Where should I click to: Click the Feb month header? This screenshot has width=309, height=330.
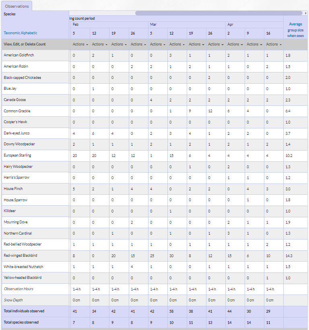[76, 25]
